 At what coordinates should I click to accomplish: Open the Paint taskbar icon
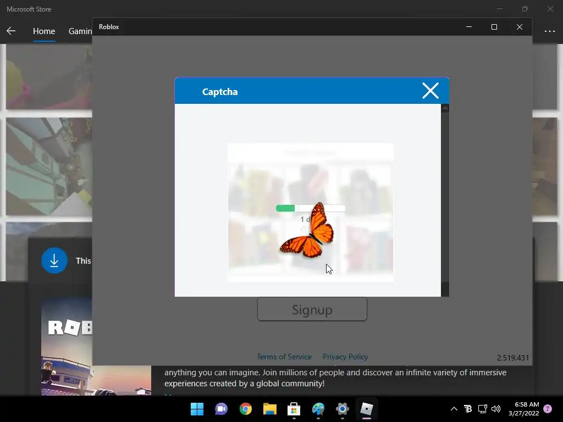(318, 409)
